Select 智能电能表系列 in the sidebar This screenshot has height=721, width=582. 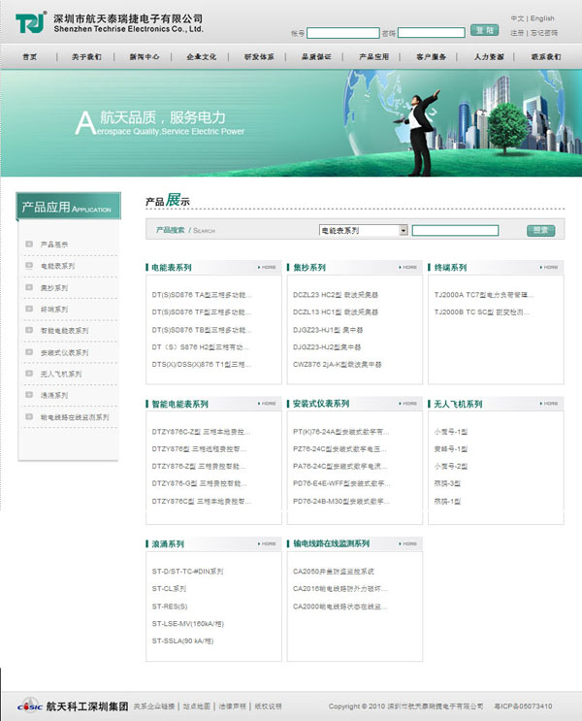pos(64,331)
